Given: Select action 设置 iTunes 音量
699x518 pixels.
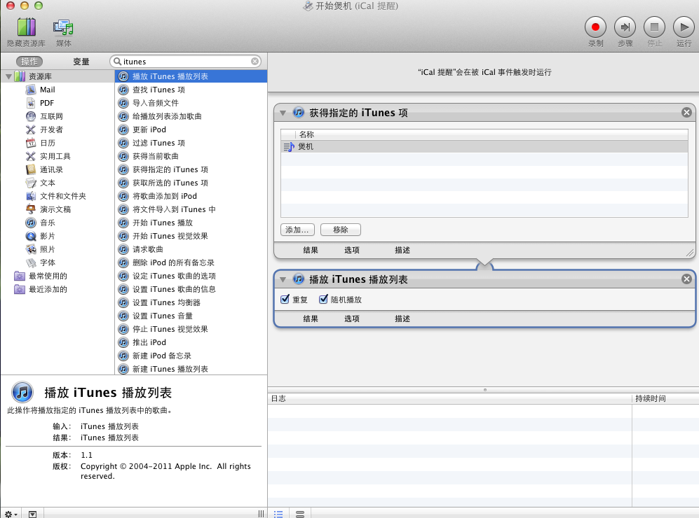Looking at the screenshot, I should tap(191, 316).
